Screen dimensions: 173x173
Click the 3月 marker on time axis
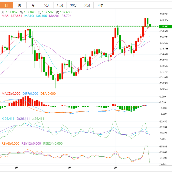click(16, 168)
